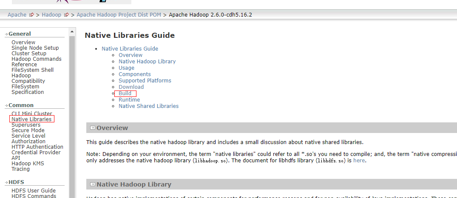Open the libhdfs 'here' link
The width and height of the screenshot is (457, 198).
359,160
